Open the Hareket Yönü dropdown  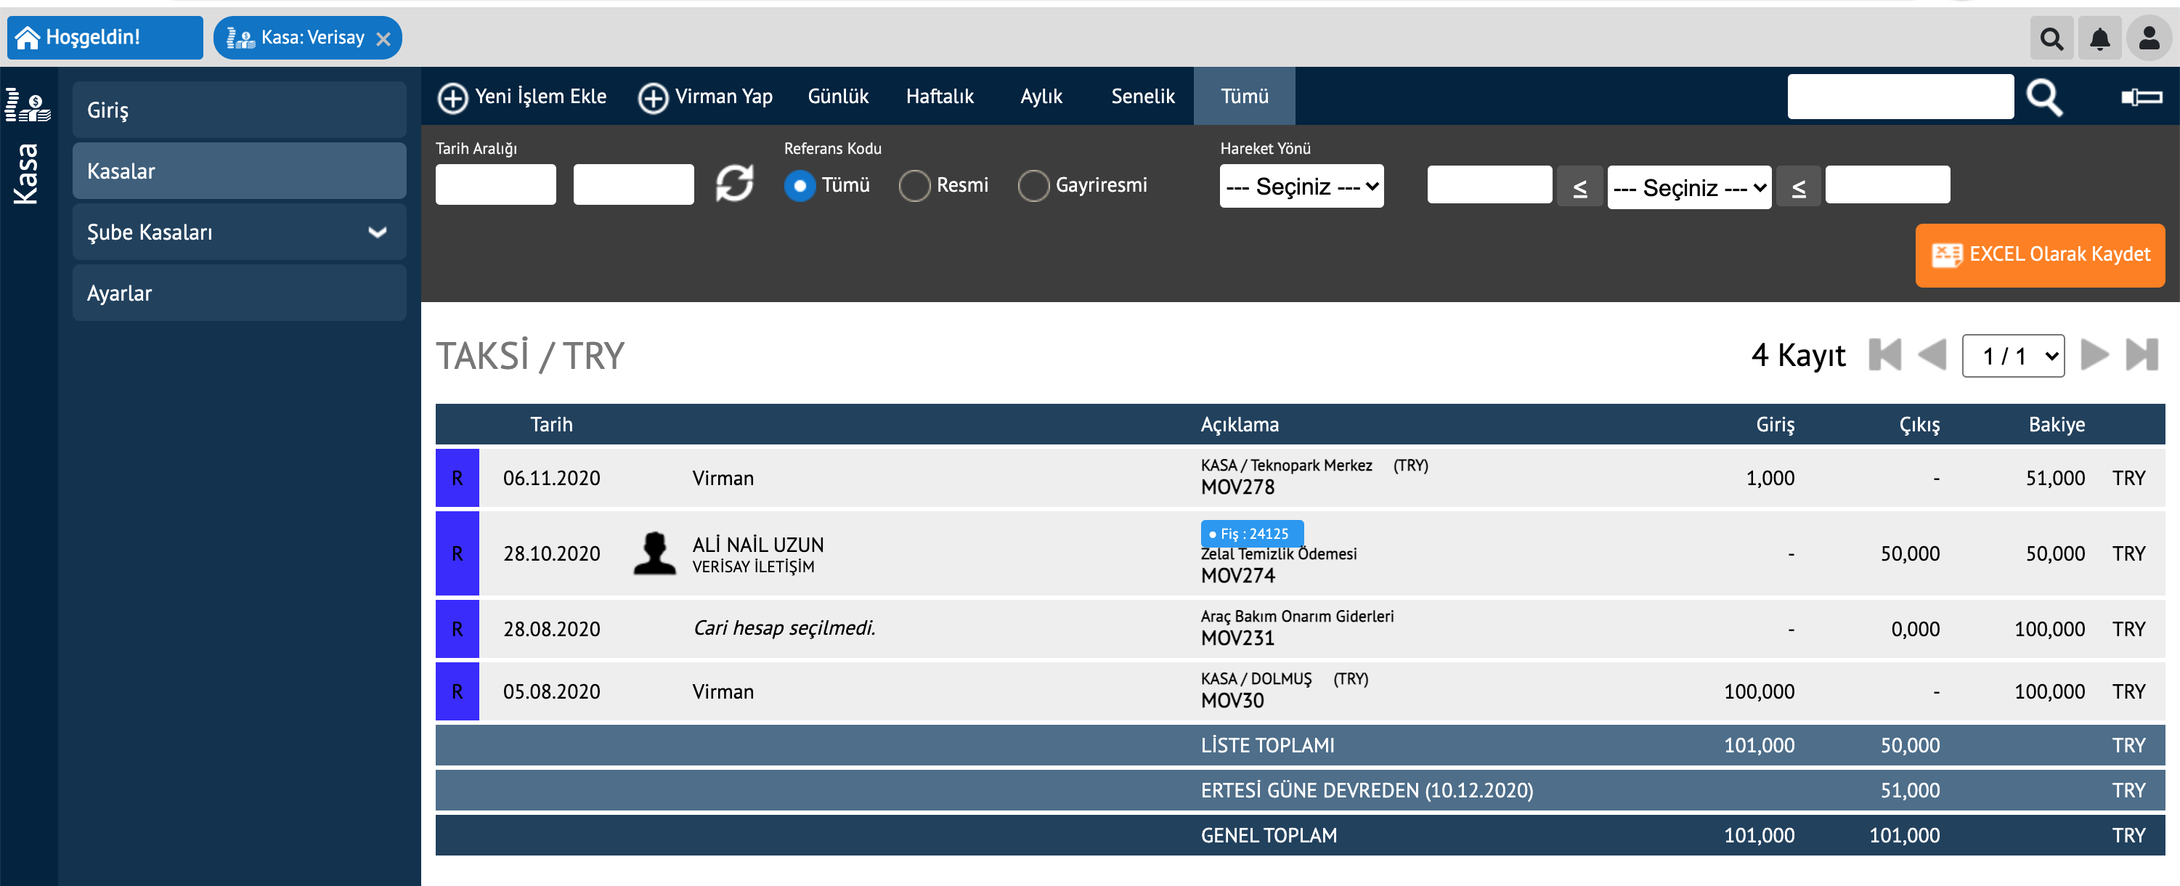coord(1301,186)
